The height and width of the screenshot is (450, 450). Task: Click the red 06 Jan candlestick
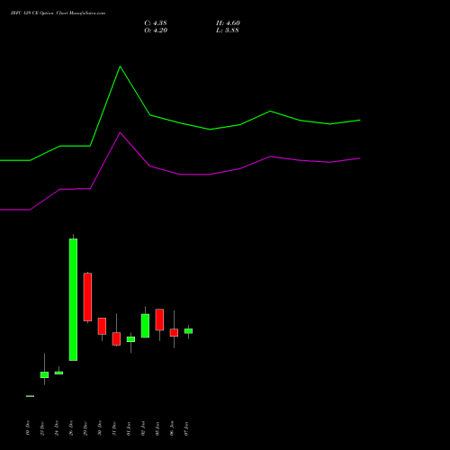point(174,332)
